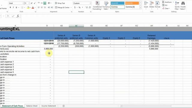This screenshot has height=108, width=192.
Task: Open the Format cells menu
Action: (x=157, y=5)
